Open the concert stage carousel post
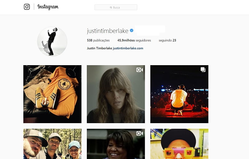Viewport: 249px width, 159px height. pos(180,94)
